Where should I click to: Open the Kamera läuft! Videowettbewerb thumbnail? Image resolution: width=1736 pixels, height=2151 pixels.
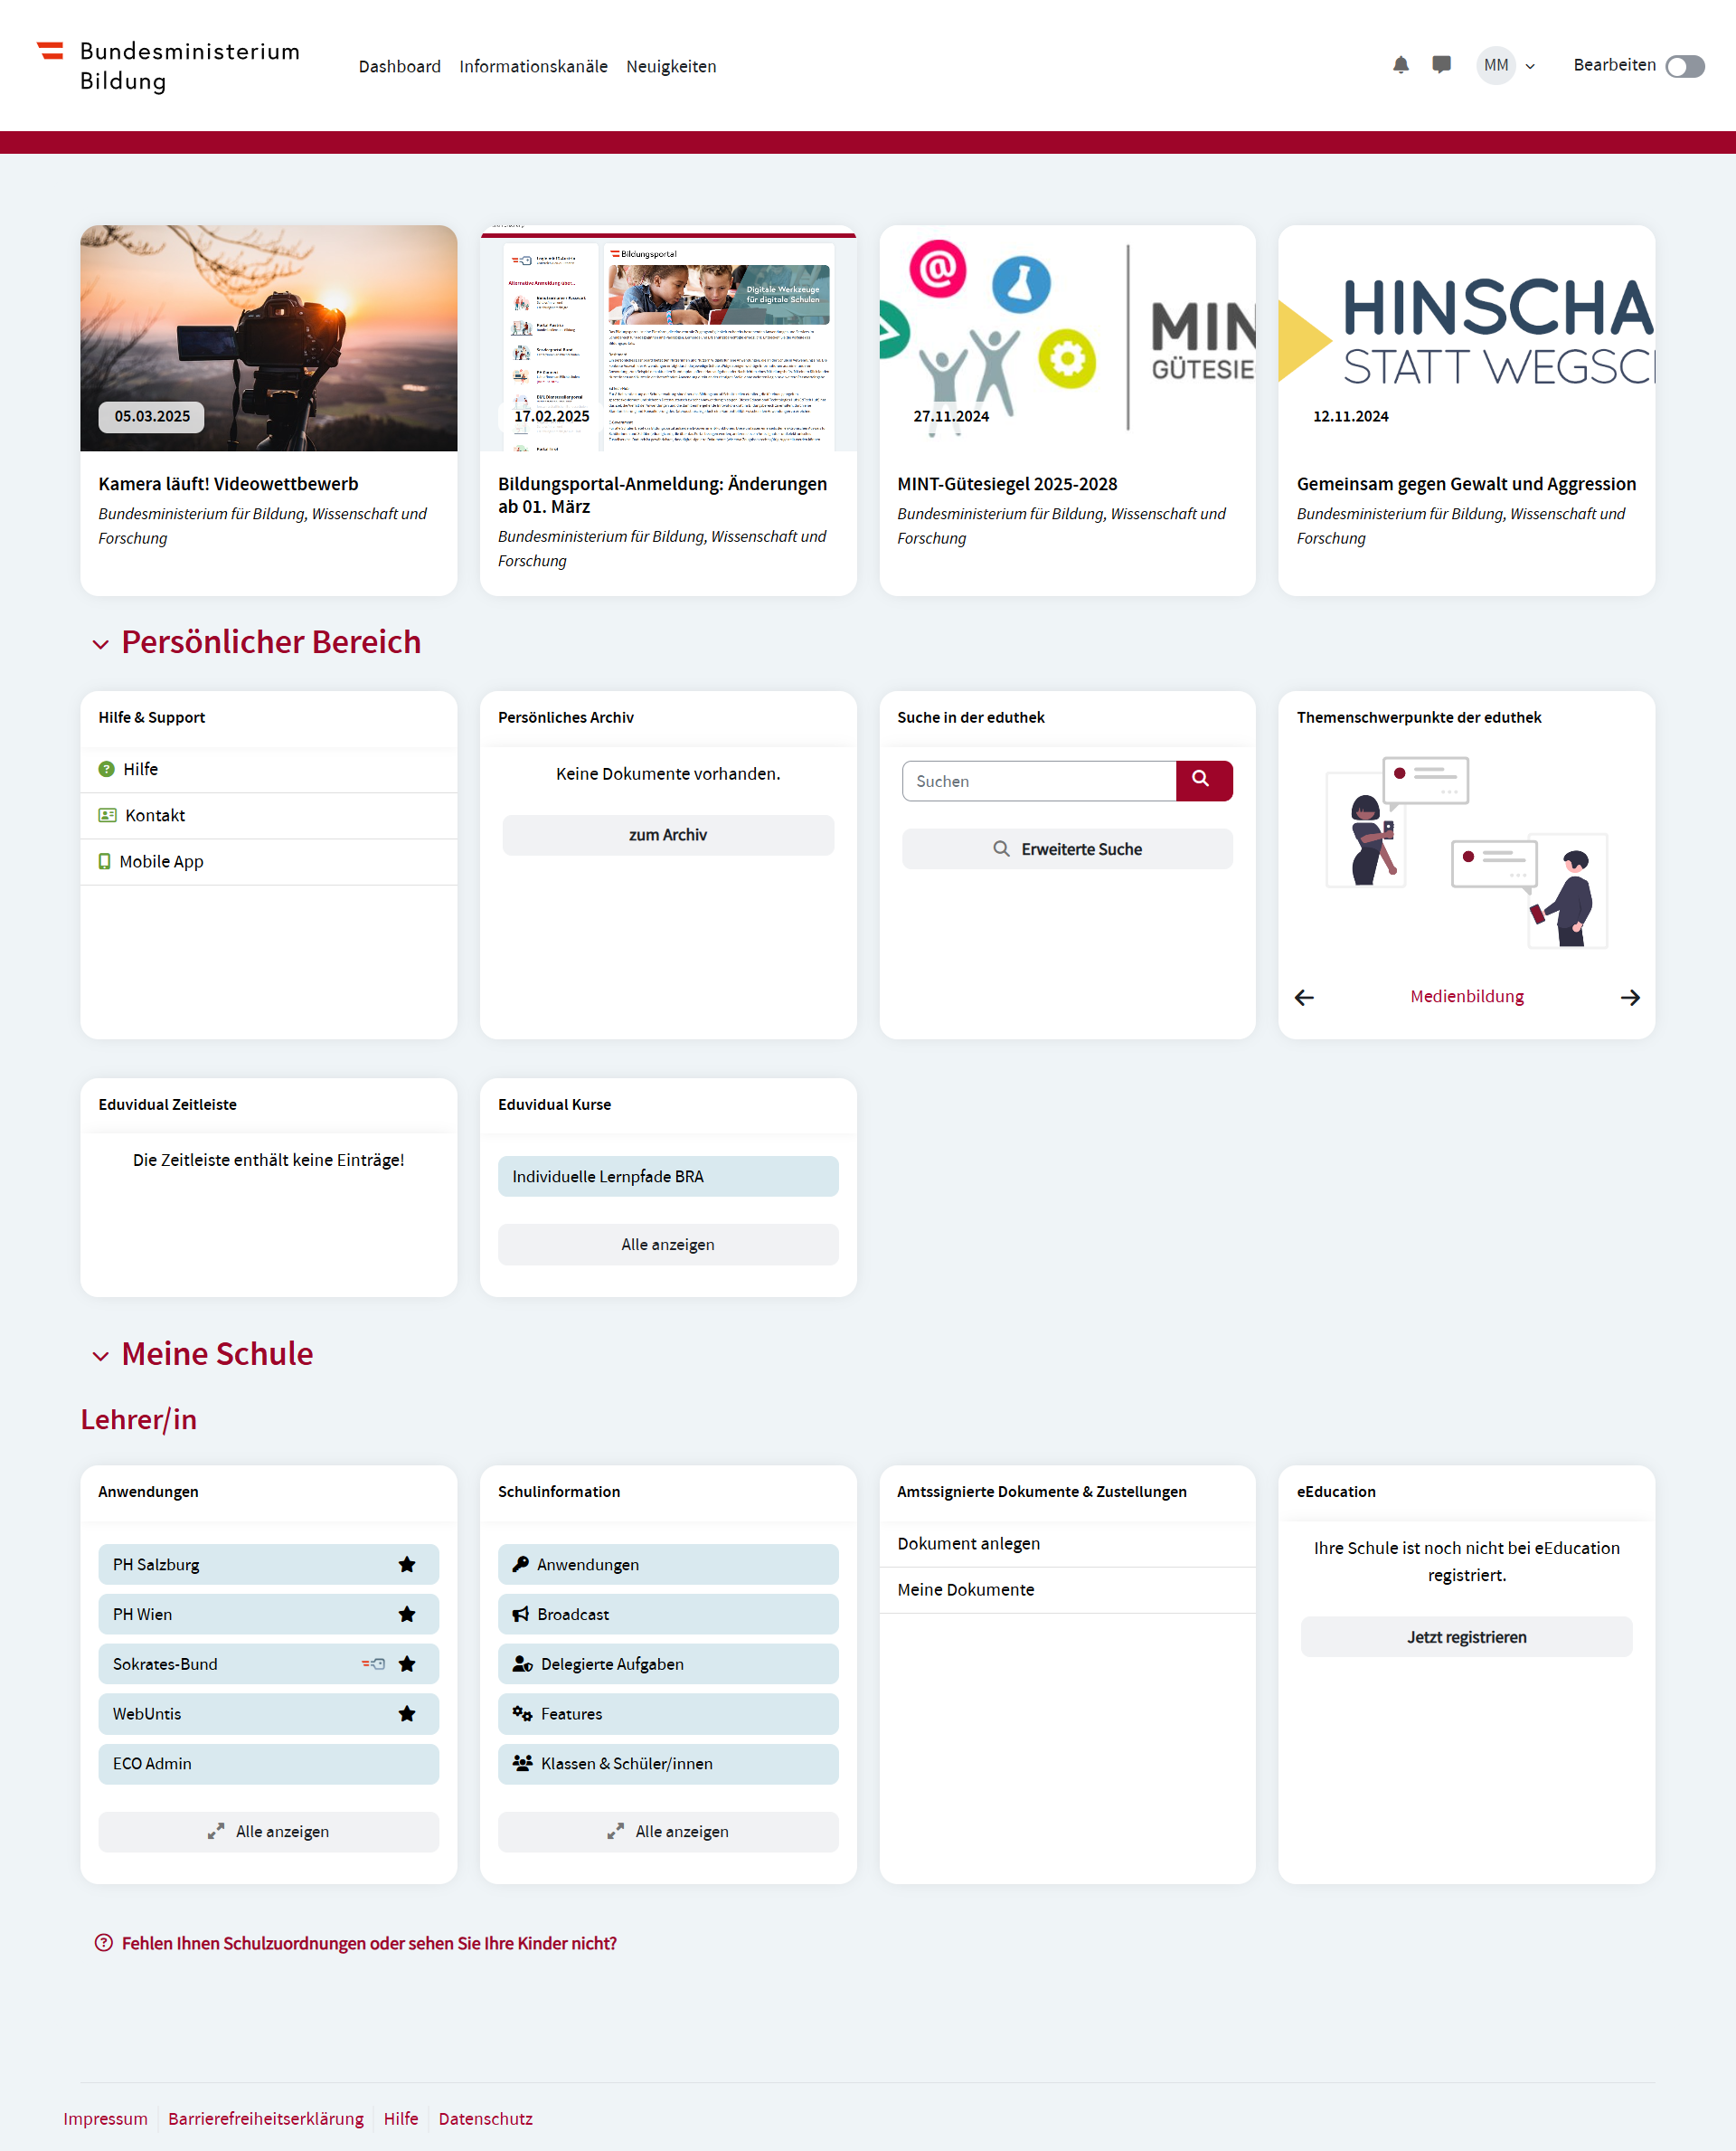tap(268, 338)
